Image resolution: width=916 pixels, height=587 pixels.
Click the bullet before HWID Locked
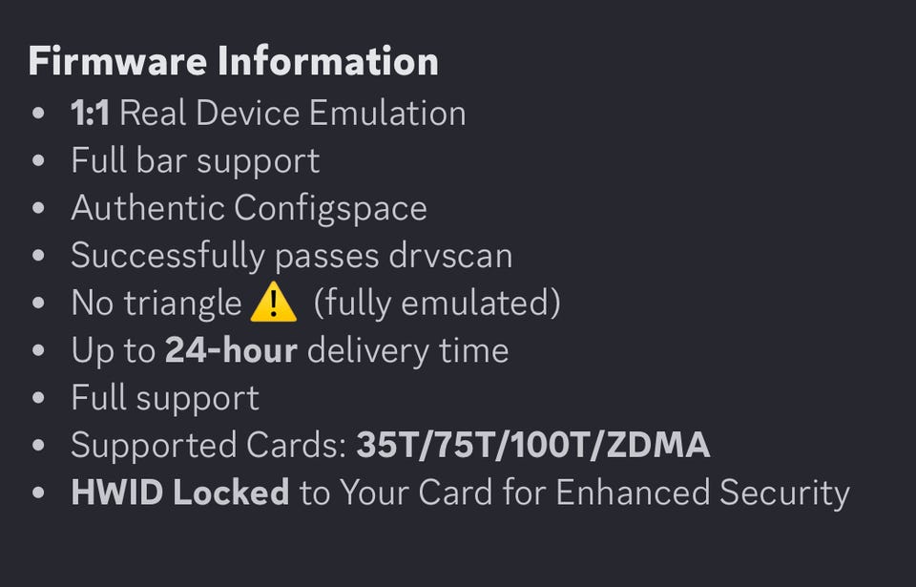[x=38, y=493]
